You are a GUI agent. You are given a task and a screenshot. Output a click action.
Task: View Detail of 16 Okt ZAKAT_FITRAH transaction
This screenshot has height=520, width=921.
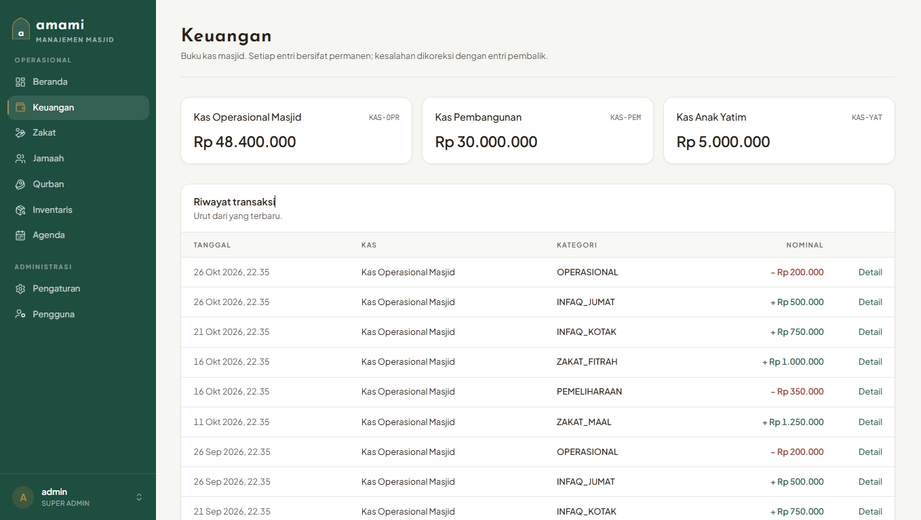click(870, 362)
